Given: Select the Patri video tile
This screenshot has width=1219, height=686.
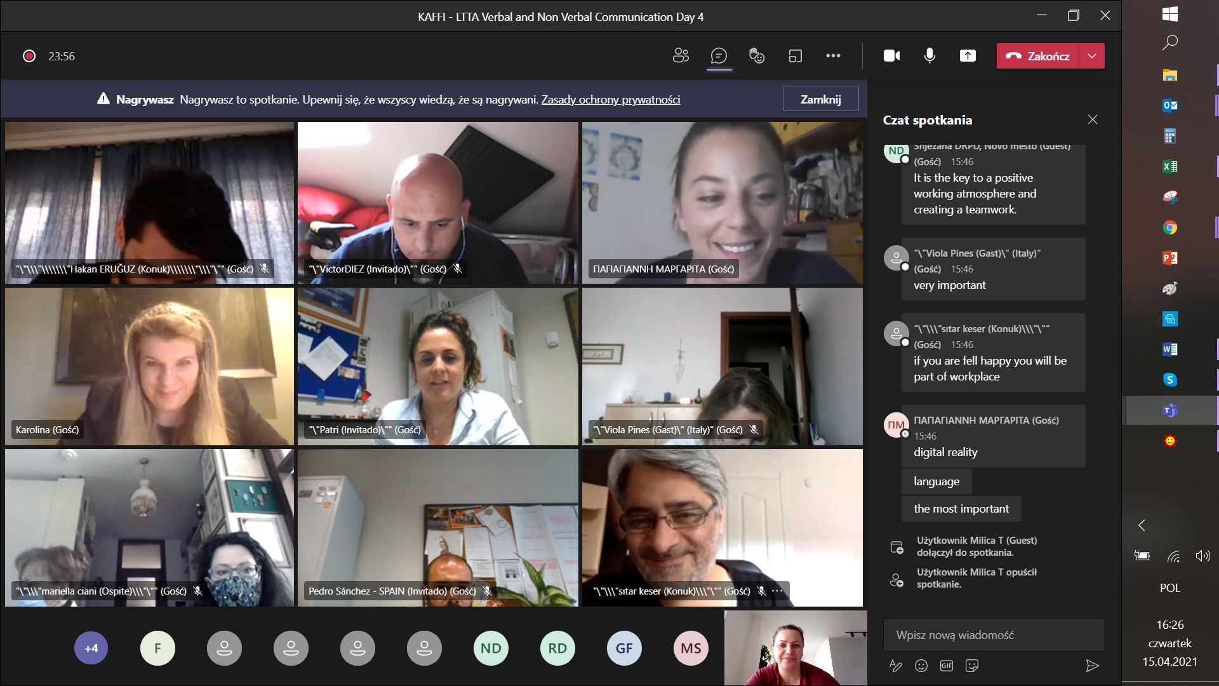Looking at the screenshot, I should (x=438, y=367).
